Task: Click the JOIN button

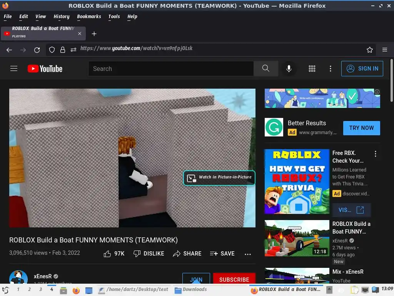Action: (196, 279)
